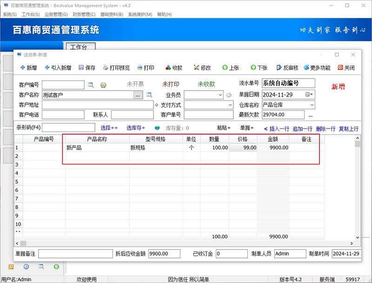Click the grid's horizontal scrollbar right arrow
The height and width of the screenshot is (283, 372).
click(x=352, y=244)
